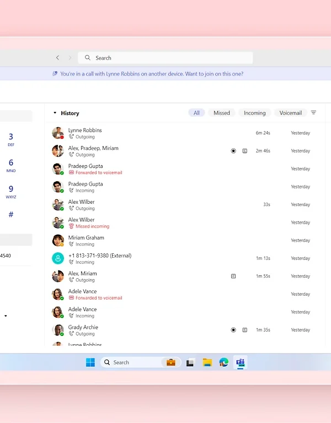Open Task View from the taskbar
This screenshot has height=423, width=331.
point(190,362)
